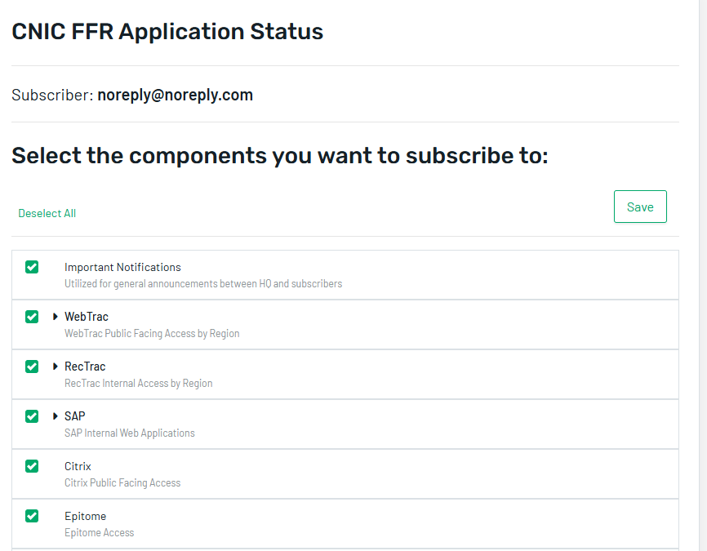Click the WebTrac component label
707x551 pixels.
(87, 317)
